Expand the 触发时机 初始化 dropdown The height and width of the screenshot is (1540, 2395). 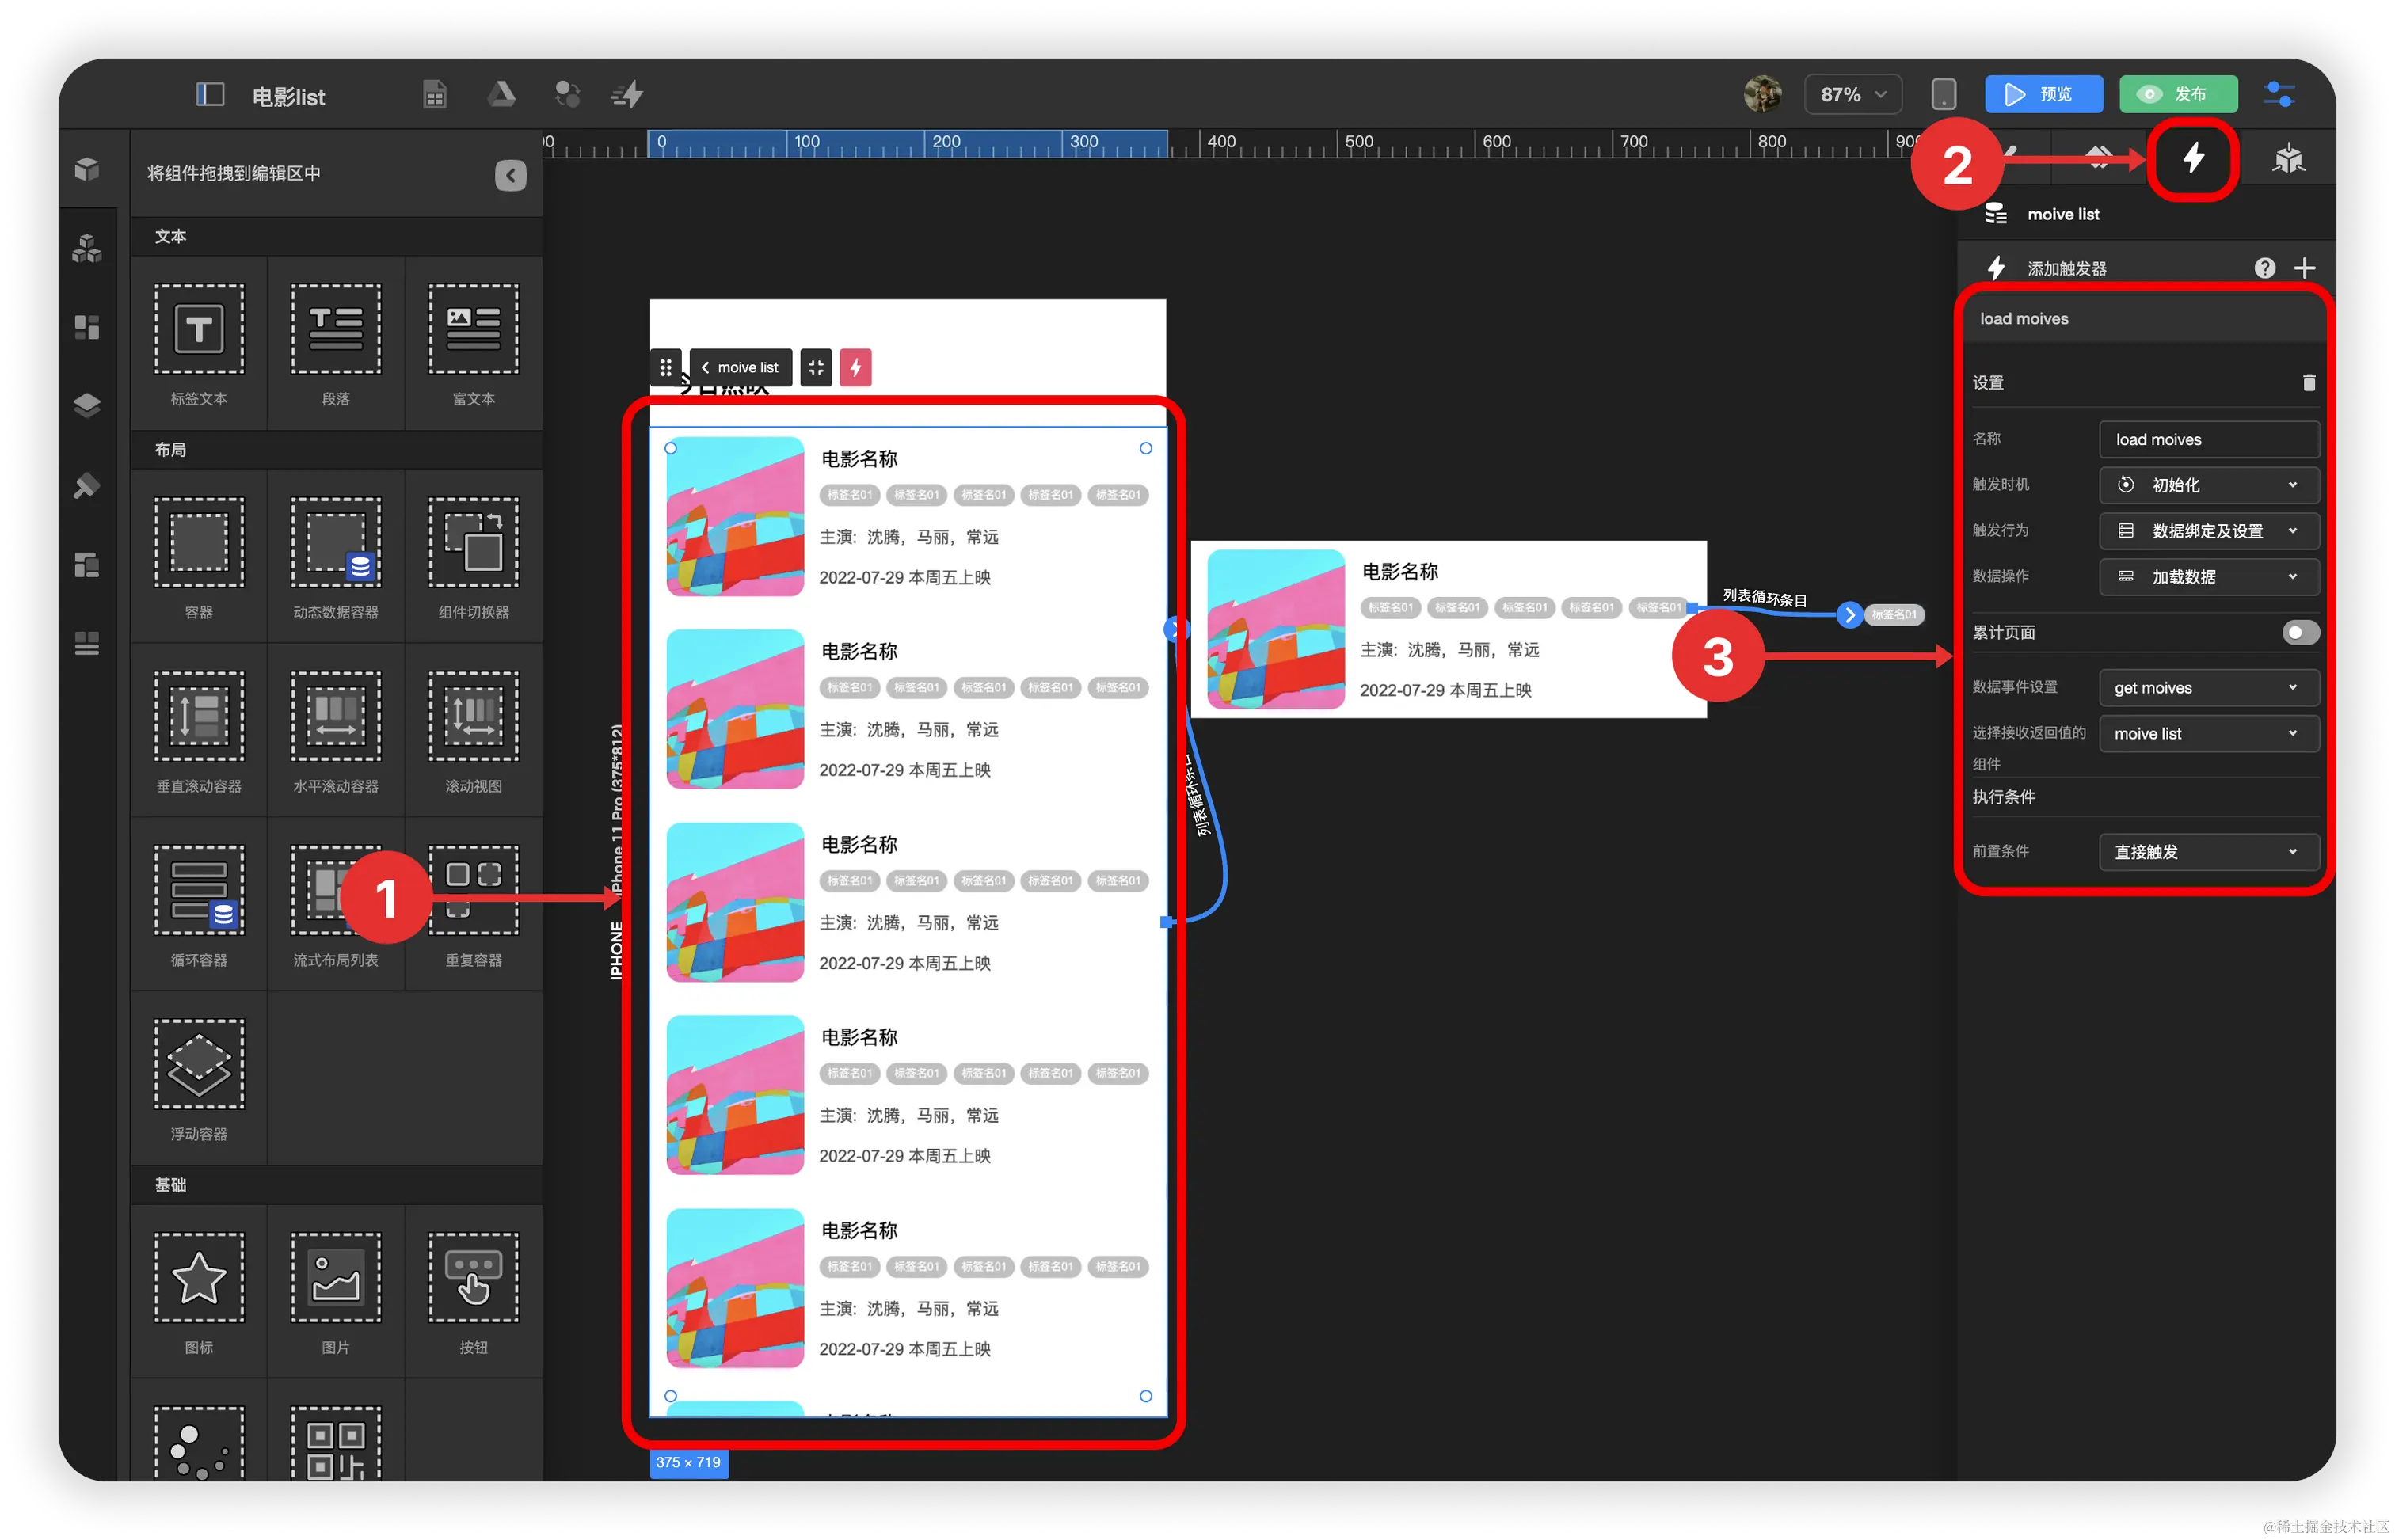(x=2208, y=485)
